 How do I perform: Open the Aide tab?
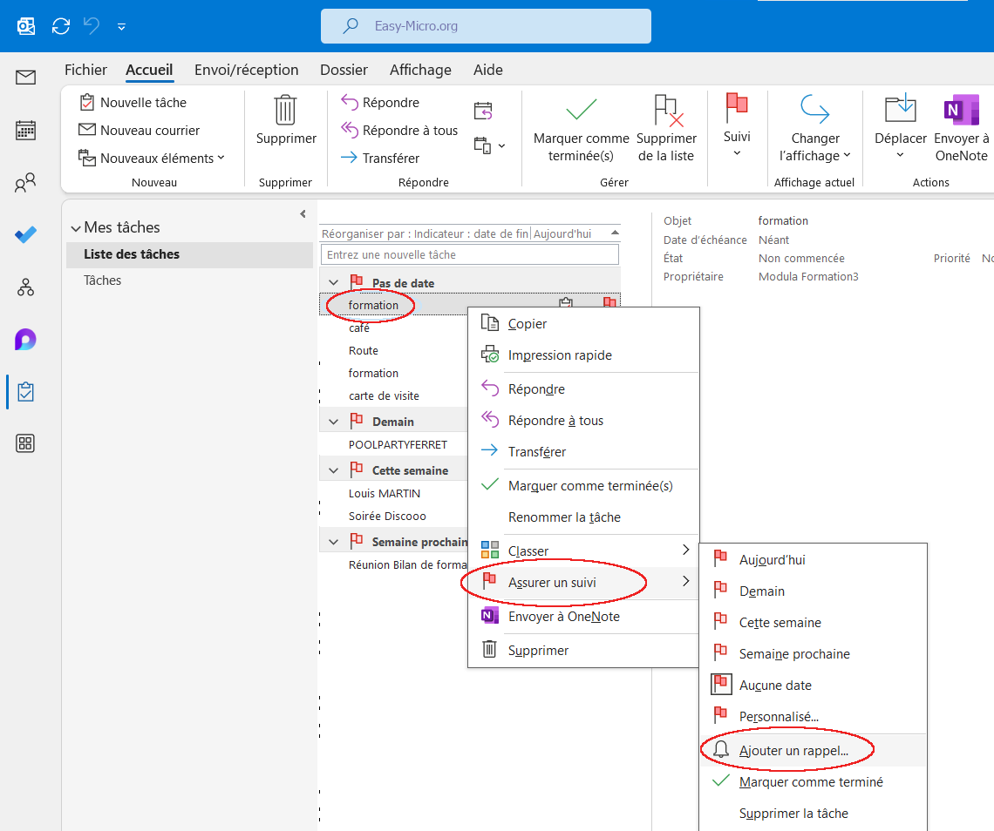tap(488, 70)
